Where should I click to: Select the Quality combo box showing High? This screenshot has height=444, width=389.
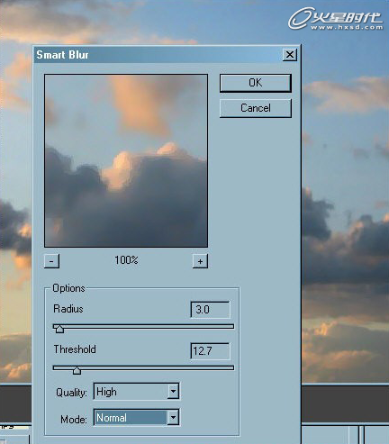coord(137,392)
